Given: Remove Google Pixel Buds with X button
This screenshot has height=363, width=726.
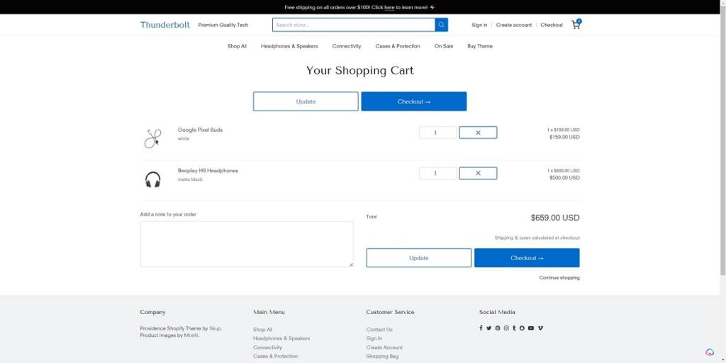Looking at the screenshot, I should point(478,133).
